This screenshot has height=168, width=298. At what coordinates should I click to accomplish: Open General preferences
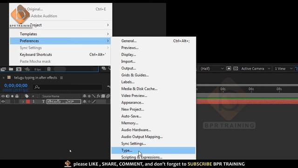(x=153, y=41)
